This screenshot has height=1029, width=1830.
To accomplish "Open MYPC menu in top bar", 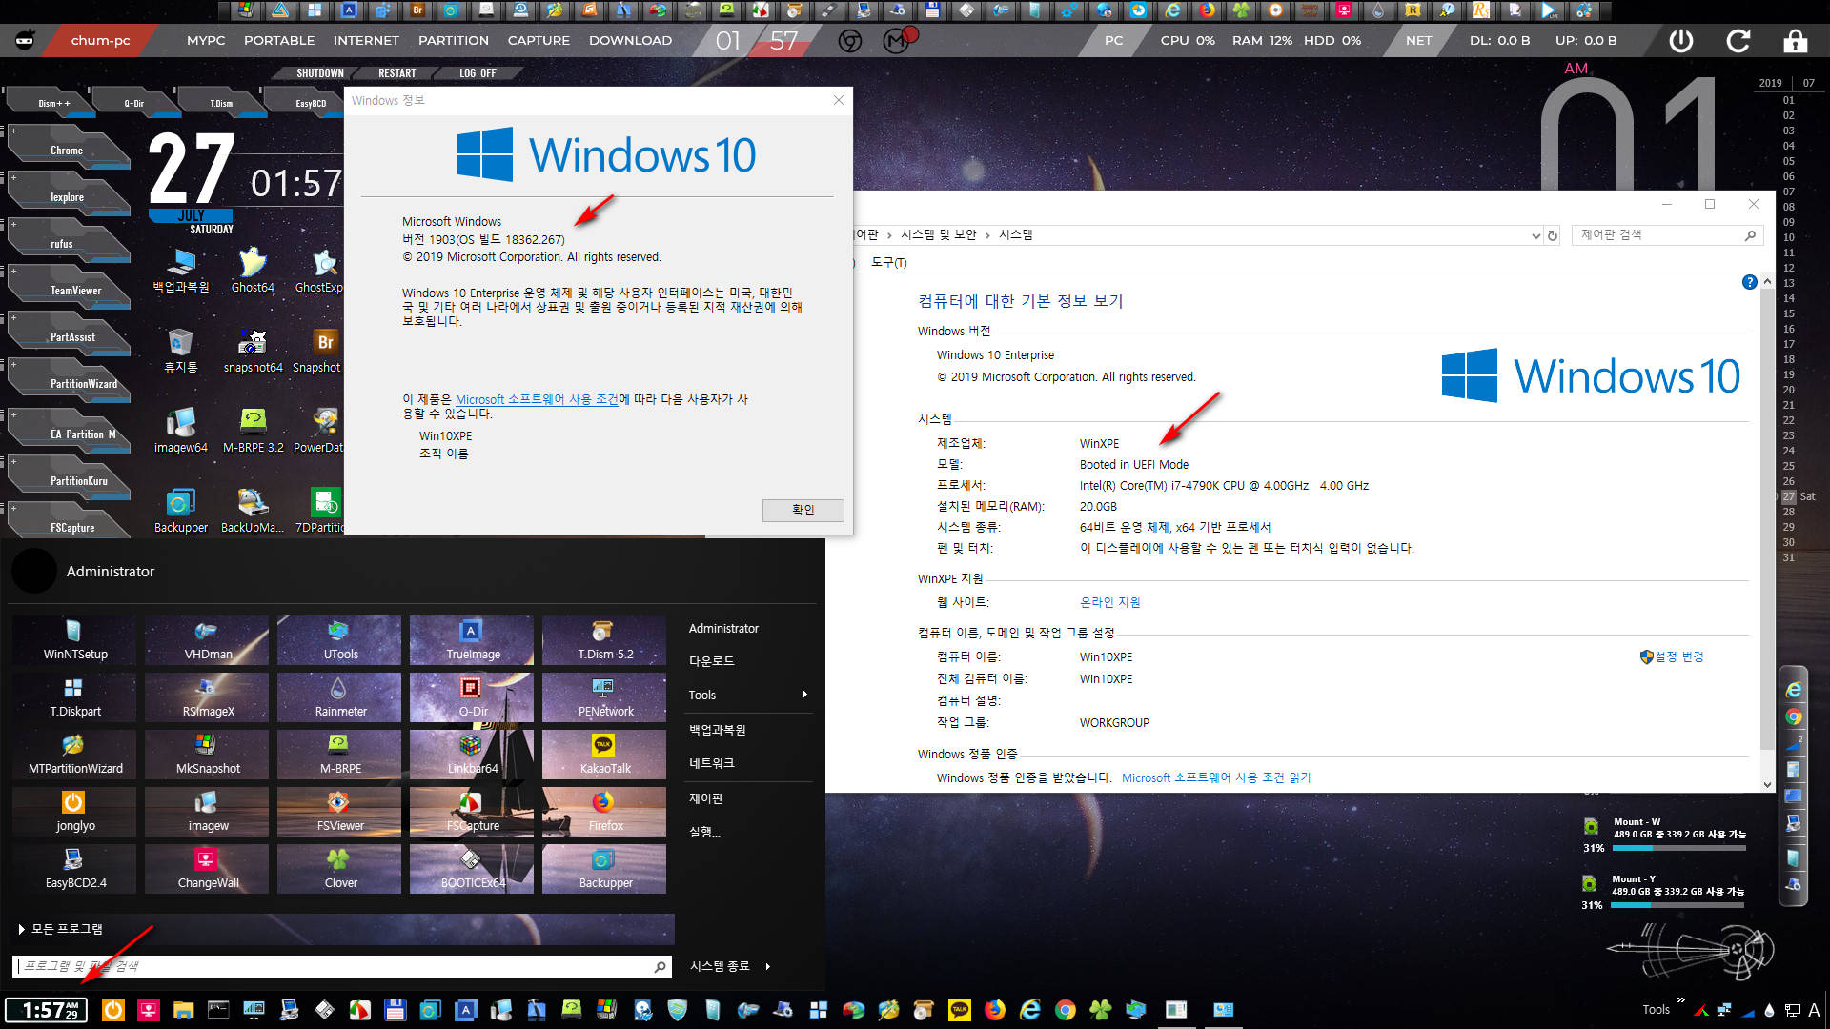I will [206, 41].
